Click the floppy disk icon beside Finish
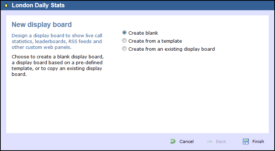275x151 pixels. (245, 142)
